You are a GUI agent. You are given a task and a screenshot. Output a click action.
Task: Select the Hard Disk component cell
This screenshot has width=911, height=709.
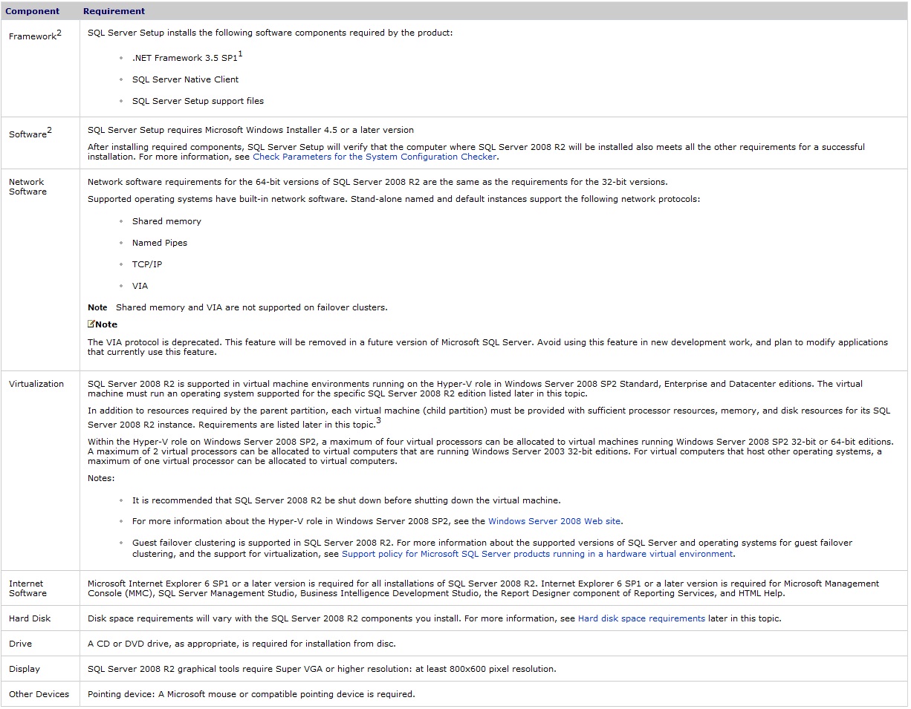tap(41, 618)
